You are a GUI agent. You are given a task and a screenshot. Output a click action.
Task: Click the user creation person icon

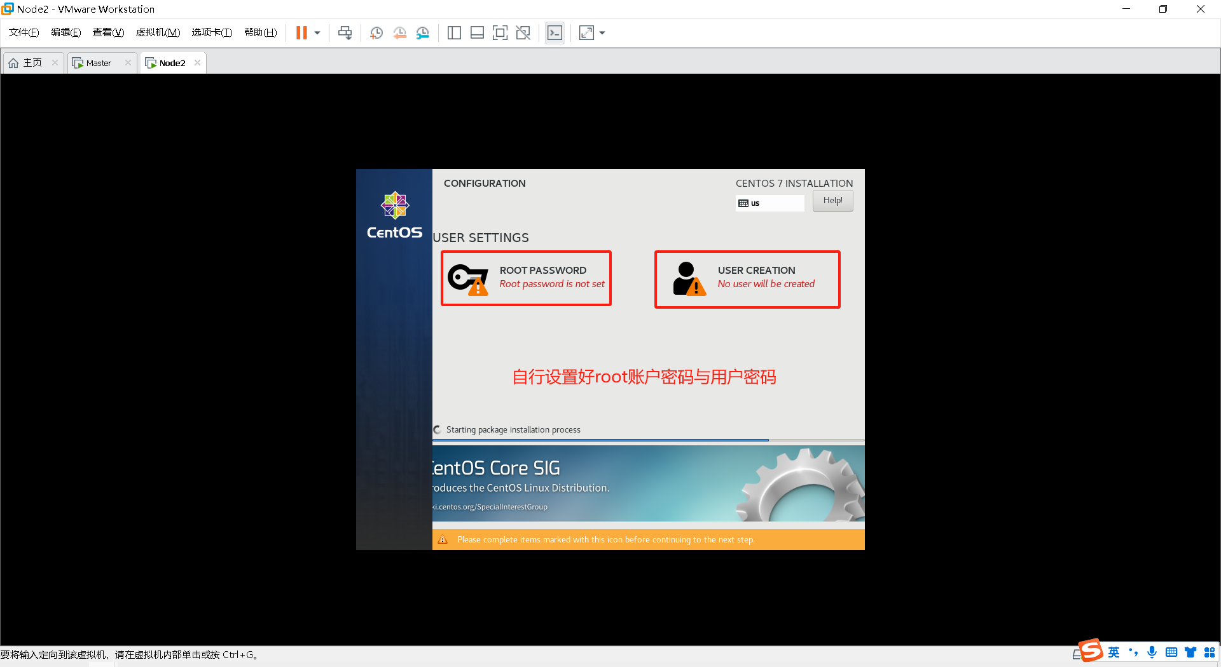(689, 279)
